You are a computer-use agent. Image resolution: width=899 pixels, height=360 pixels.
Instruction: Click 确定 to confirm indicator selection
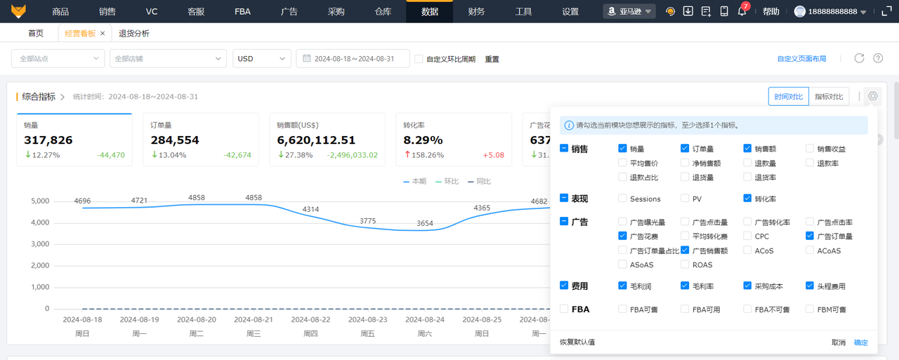[860, 342]
